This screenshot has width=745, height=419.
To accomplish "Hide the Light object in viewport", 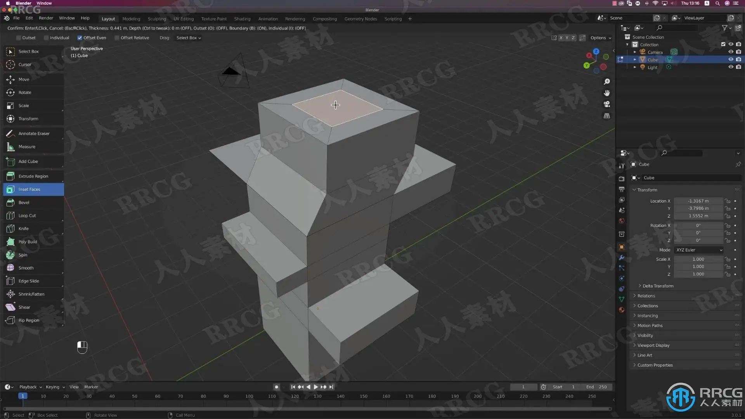I will pyautogui.click(x=731, y=67).
